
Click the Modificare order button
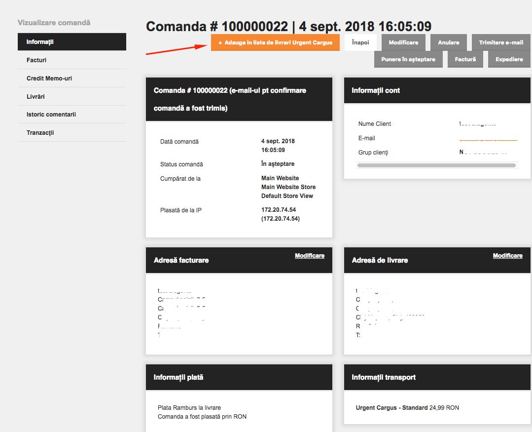[x=403, y=42]
